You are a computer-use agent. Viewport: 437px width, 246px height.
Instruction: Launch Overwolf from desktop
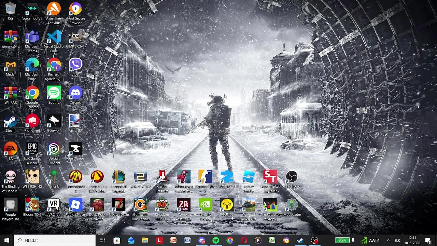pos(54,123)
